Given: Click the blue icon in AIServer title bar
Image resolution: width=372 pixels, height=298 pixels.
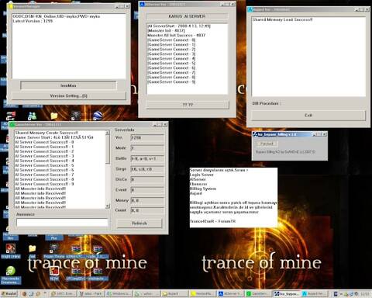Looking at the screenshot, I should [x=142, y=5].
